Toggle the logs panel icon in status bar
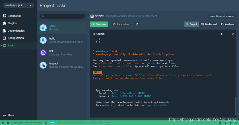 (x=46, y=122)
